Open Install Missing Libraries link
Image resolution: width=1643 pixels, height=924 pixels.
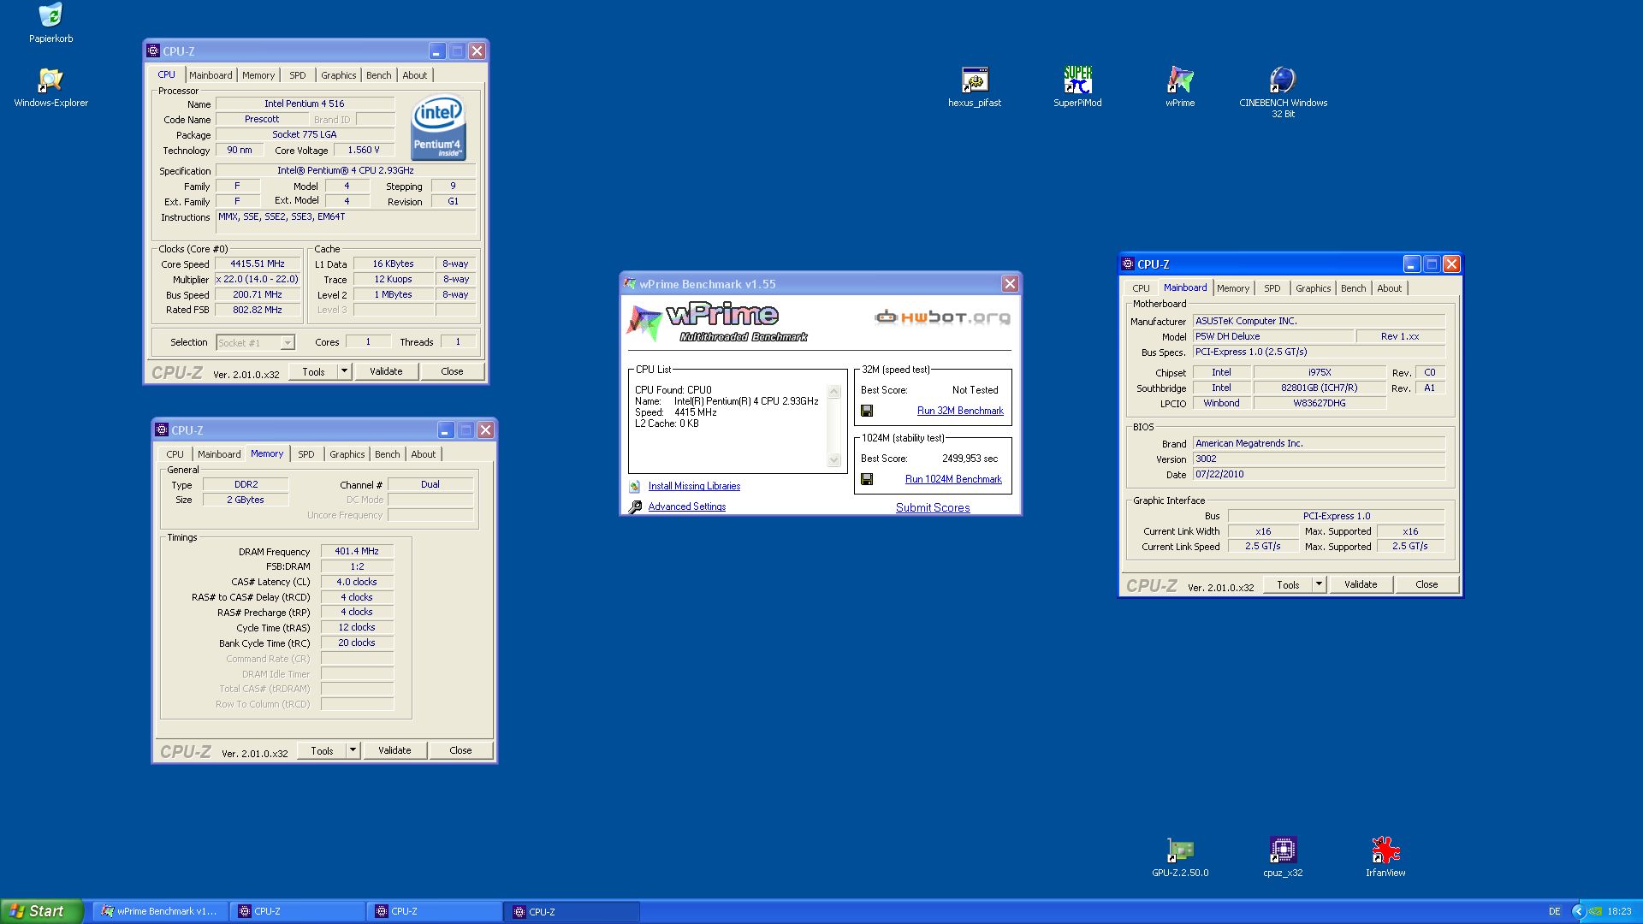(x=694, y=486)
